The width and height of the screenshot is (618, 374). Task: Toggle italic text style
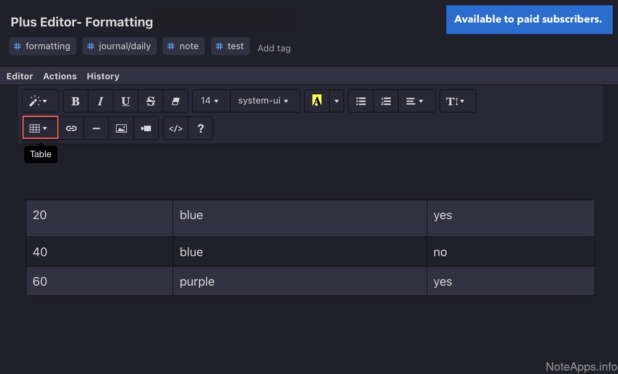[101, 101]
